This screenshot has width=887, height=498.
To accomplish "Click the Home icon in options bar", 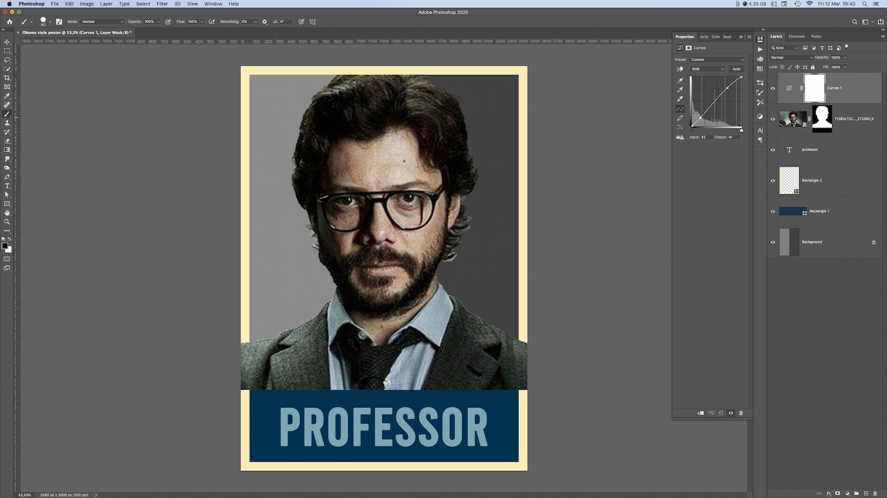I will pos(9,22).
